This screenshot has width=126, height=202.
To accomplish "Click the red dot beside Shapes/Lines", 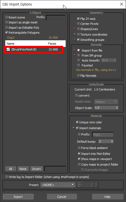I will pos(75,29).
